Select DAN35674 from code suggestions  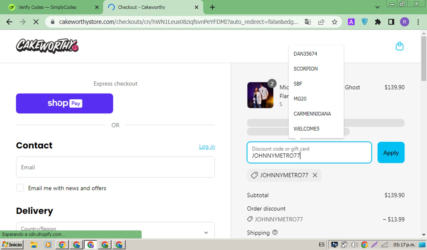pyautogui.click(x=305, y=54)
